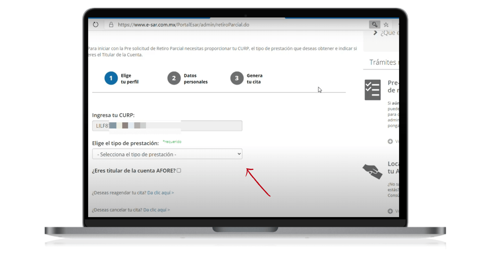The image size is (483, 257).
Task: Open the saved password key icon
Action: click(x=375, y=24)
